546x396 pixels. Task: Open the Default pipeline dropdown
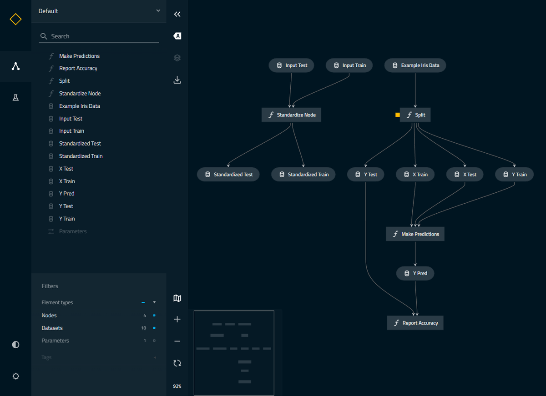(99, 11)
